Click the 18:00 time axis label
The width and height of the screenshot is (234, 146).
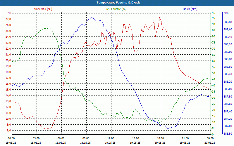pos(160,138)
